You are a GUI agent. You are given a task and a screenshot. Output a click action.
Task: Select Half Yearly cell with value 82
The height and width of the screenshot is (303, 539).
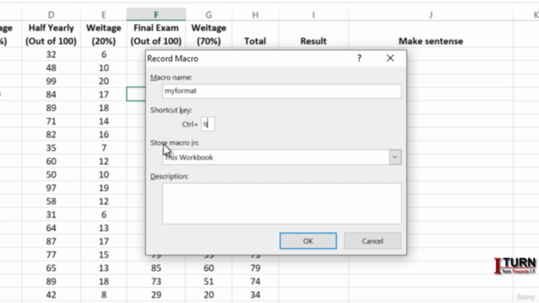point(51,135)
